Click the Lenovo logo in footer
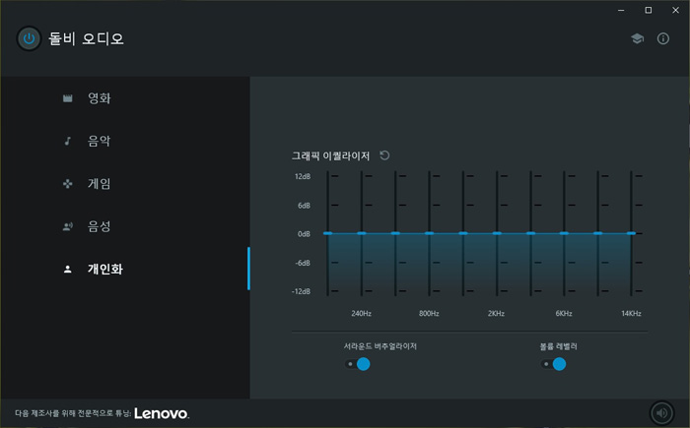This screenshot has height=428, width=690. (x=162, y=413)
